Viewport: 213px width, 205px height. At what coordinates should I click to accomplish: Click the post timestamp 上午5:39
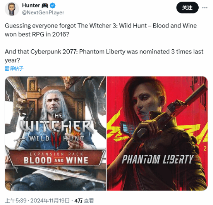(x=15, y=200)
